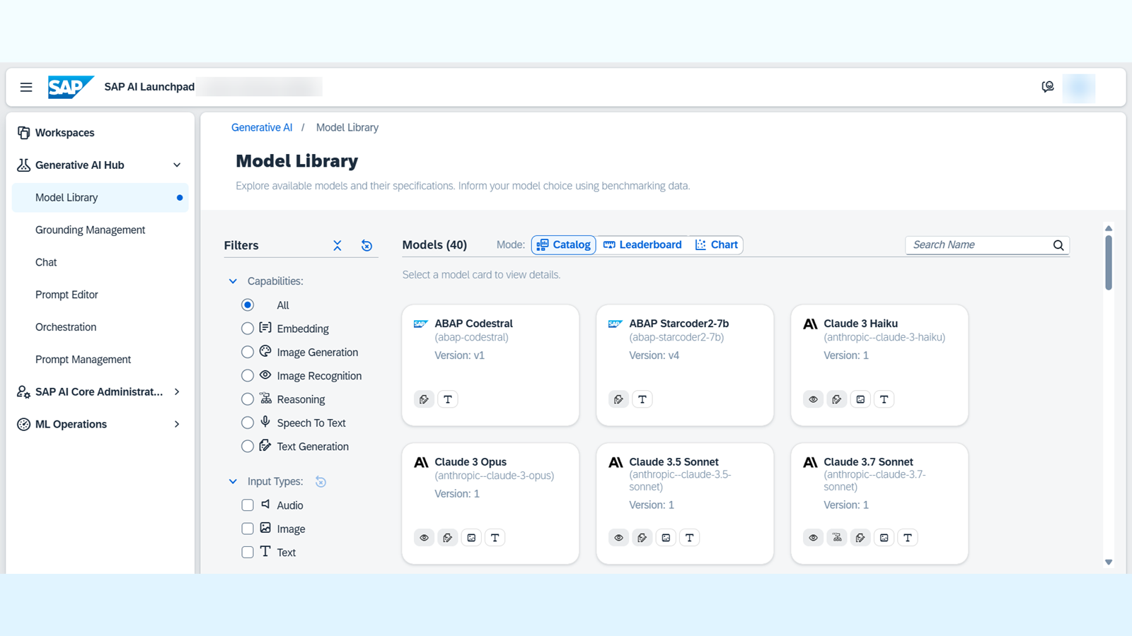Click text input icon on ABAP Starcoder2-7b card
Screen dimensions: 1132x636
coord(642,399)
